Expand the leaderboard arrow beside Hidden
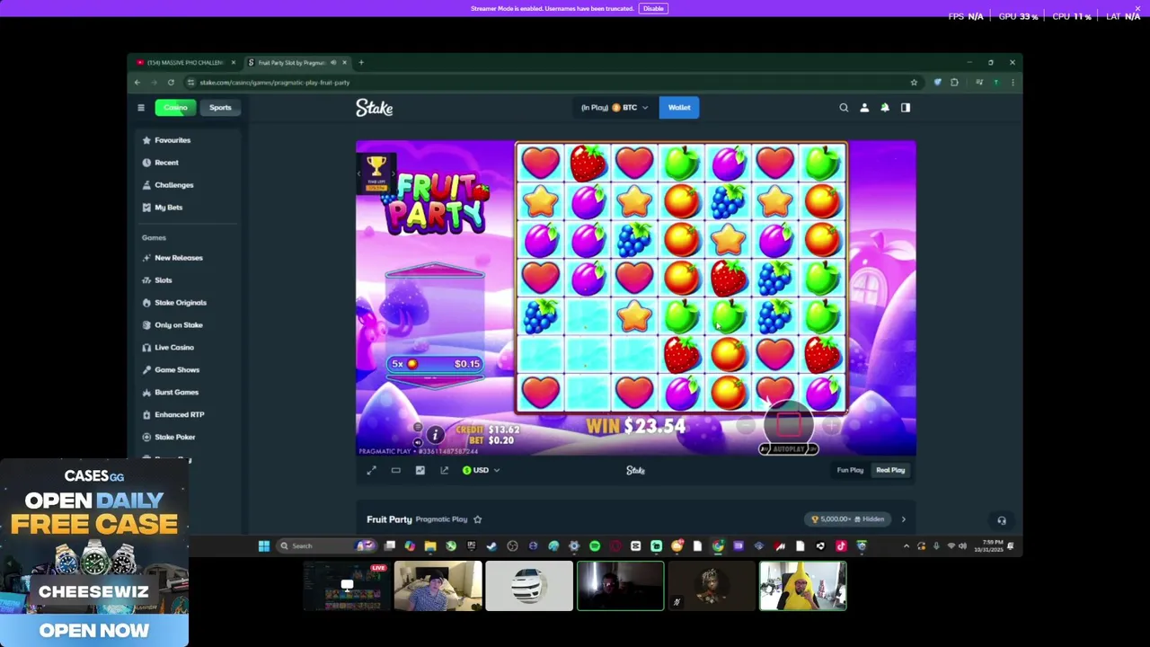This screenshot has height=647, width=1150. (903, 519)
